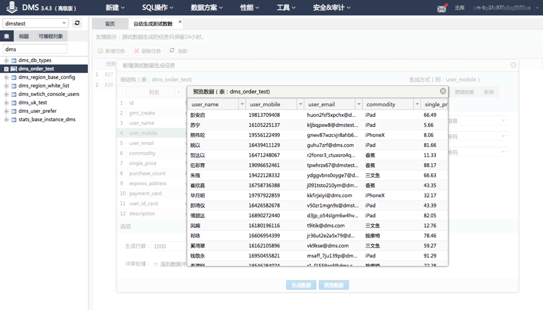Select the 遇到数据冲突 radio option

156,264
